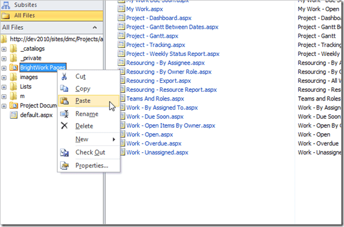344x227 pixels.
Task: Choose Check Out from the context menu
Action: click(89, 152)
